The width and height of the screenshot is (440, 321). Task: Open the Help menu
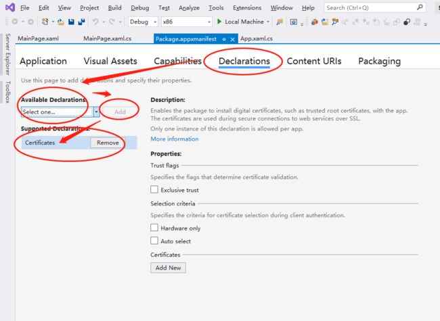point(308,8)
